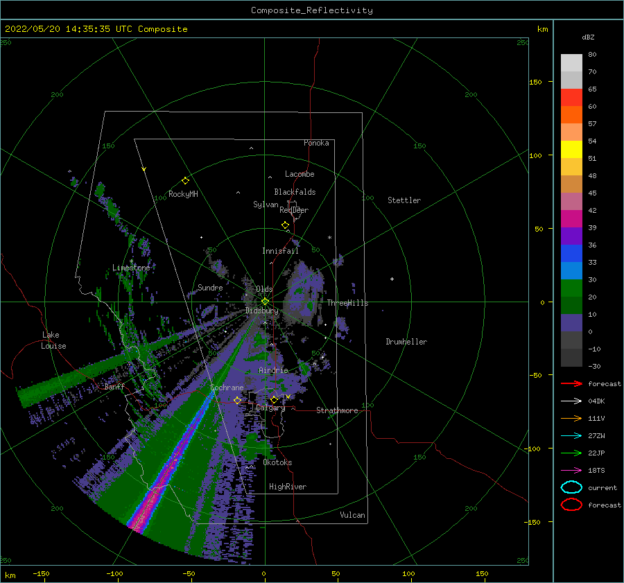Screen dimensions: 624x583
Task: Click the HighRiver town label
Action: click(x=288, y=487)
